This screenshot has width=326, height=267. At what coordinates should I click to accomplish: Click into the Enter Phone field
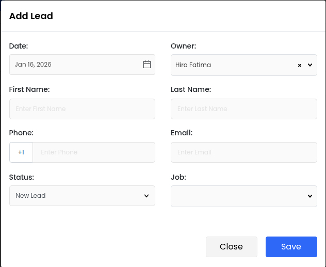(94, 152)
